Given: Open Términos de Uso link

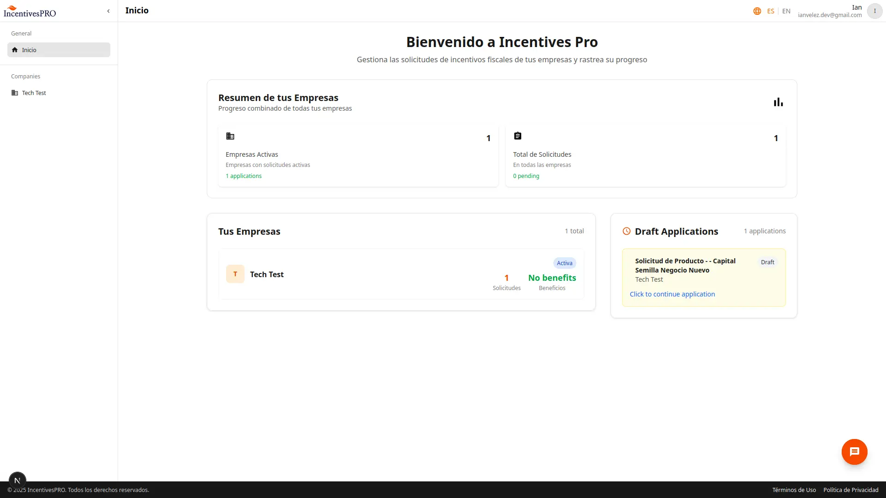Looking at the screenshot, I should click(x=794, y=490).
